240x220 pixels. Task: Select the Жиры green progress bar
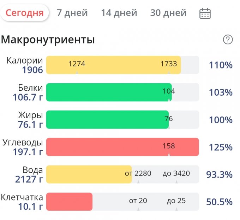coord(107,120)
